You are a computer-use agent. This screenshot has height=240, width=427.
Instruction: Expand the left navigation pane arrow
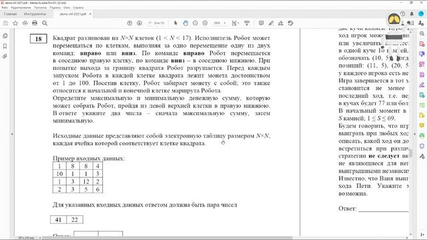tap(12, 134)
